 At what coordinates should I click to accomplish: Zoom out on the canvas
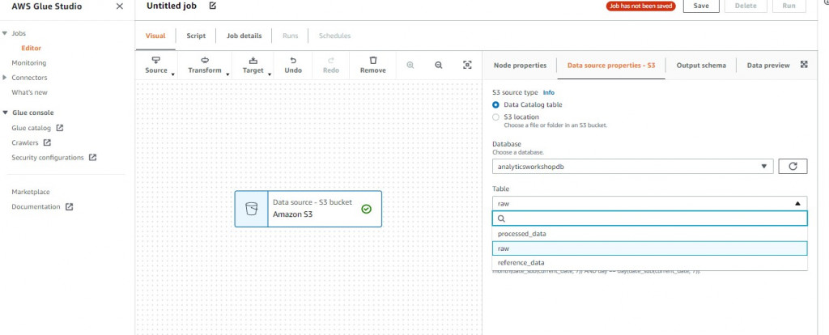click(x=438, y=65)
